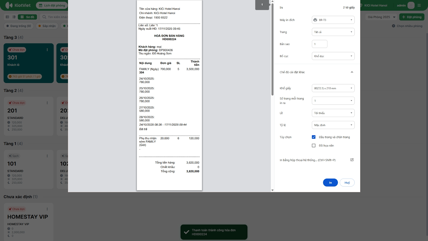Click the Chưa dọn badge on room 301
This screenshot has height=241, width=428.
(x=17, y=50)
